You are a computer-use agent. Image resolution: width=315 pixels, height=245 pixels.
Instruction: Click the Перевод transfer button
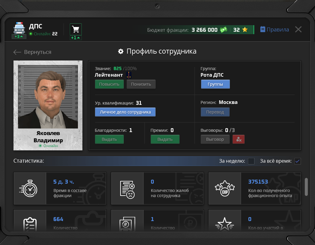[215, 112]
